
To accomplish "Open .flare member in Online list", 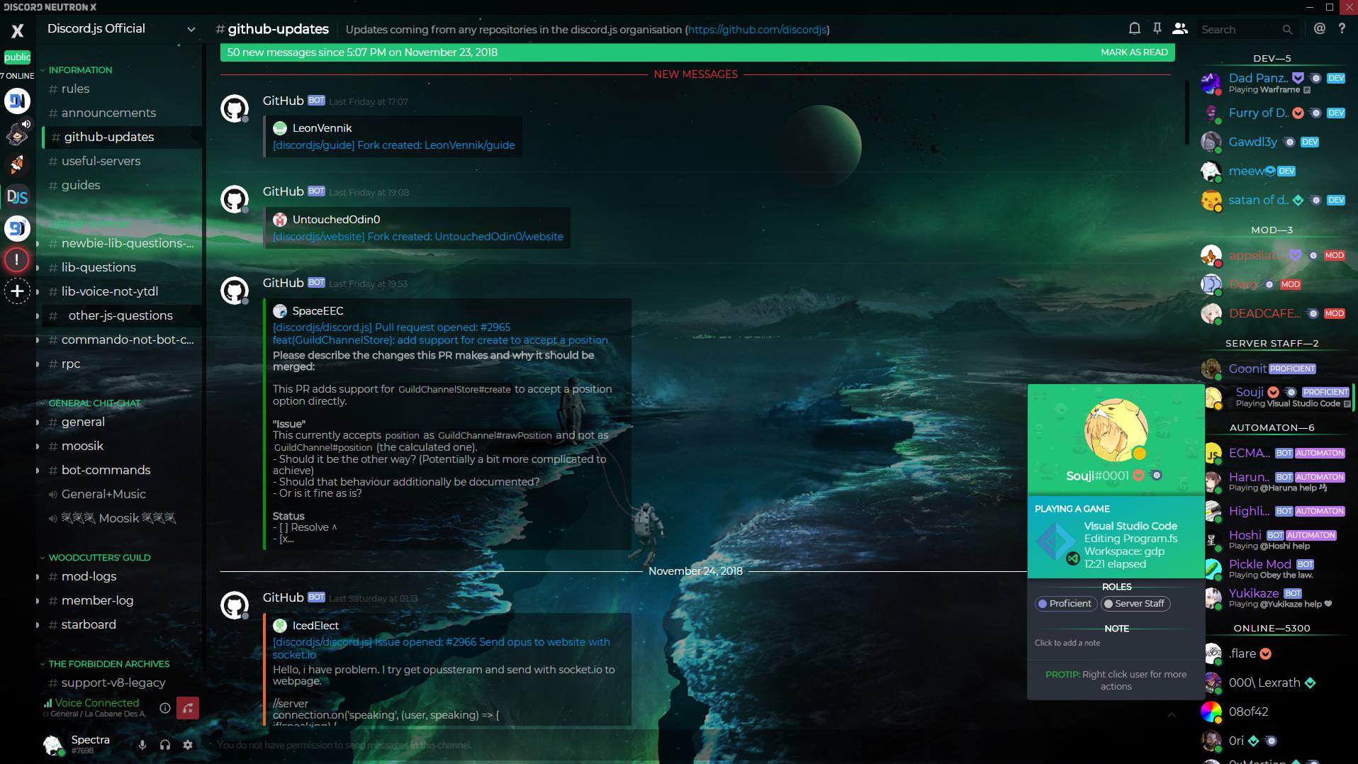I will [1276, 653].
